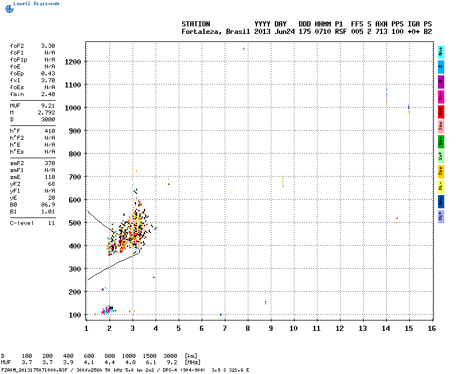Select the blue E legend swatch

(x=441, y=67)
